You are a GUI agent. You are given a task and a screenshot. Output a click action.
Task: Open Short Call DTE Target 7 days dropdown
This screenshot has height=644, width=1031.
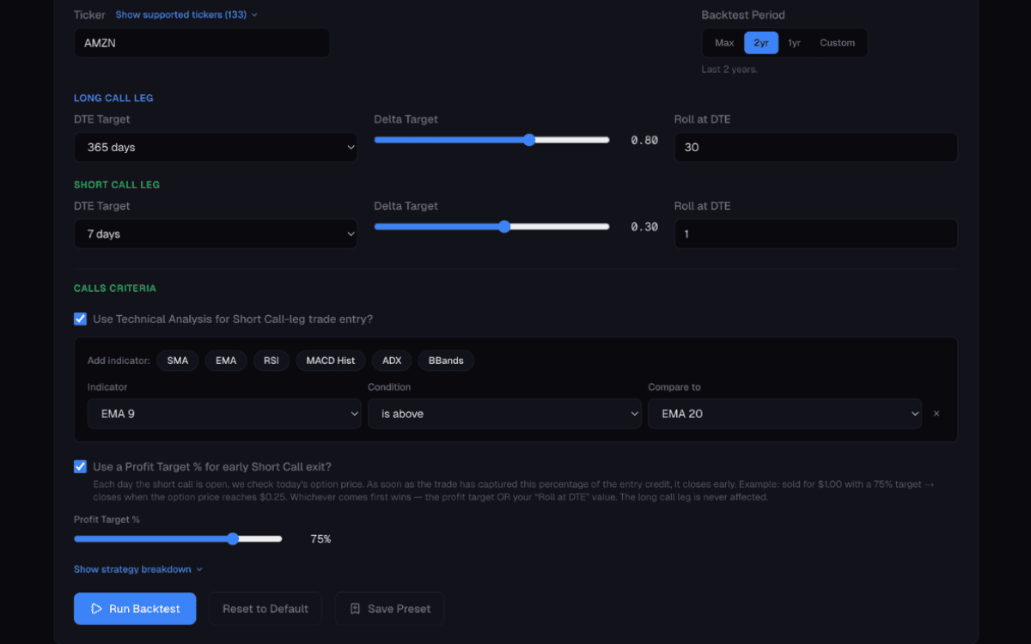pos(216,234)
